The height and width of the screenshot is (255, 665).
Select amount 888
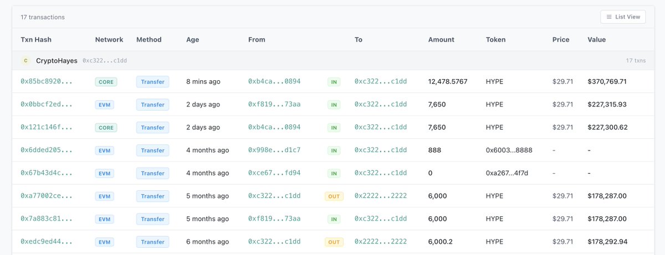point(434,150)
